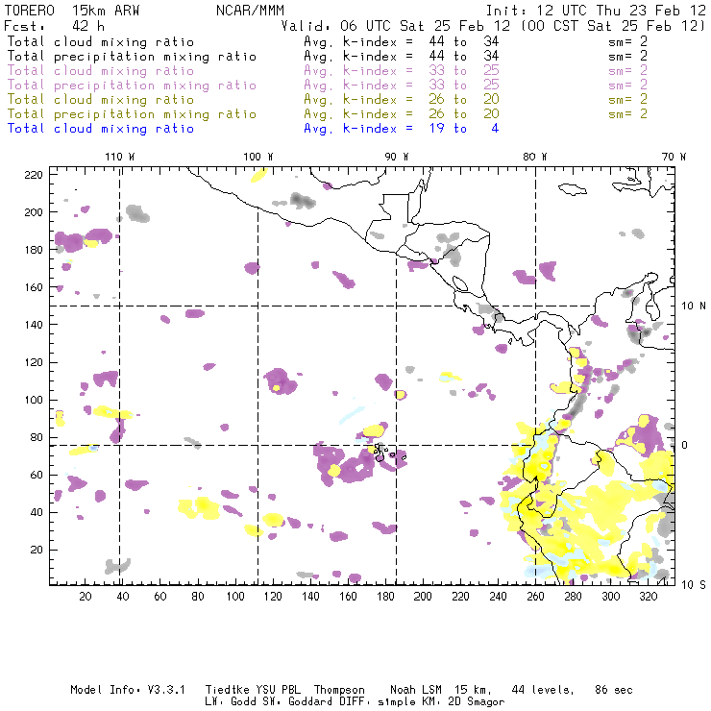Select the "Fcst: 42 h" forecast hour text
The image size is (711, 711).
[55, 26]
